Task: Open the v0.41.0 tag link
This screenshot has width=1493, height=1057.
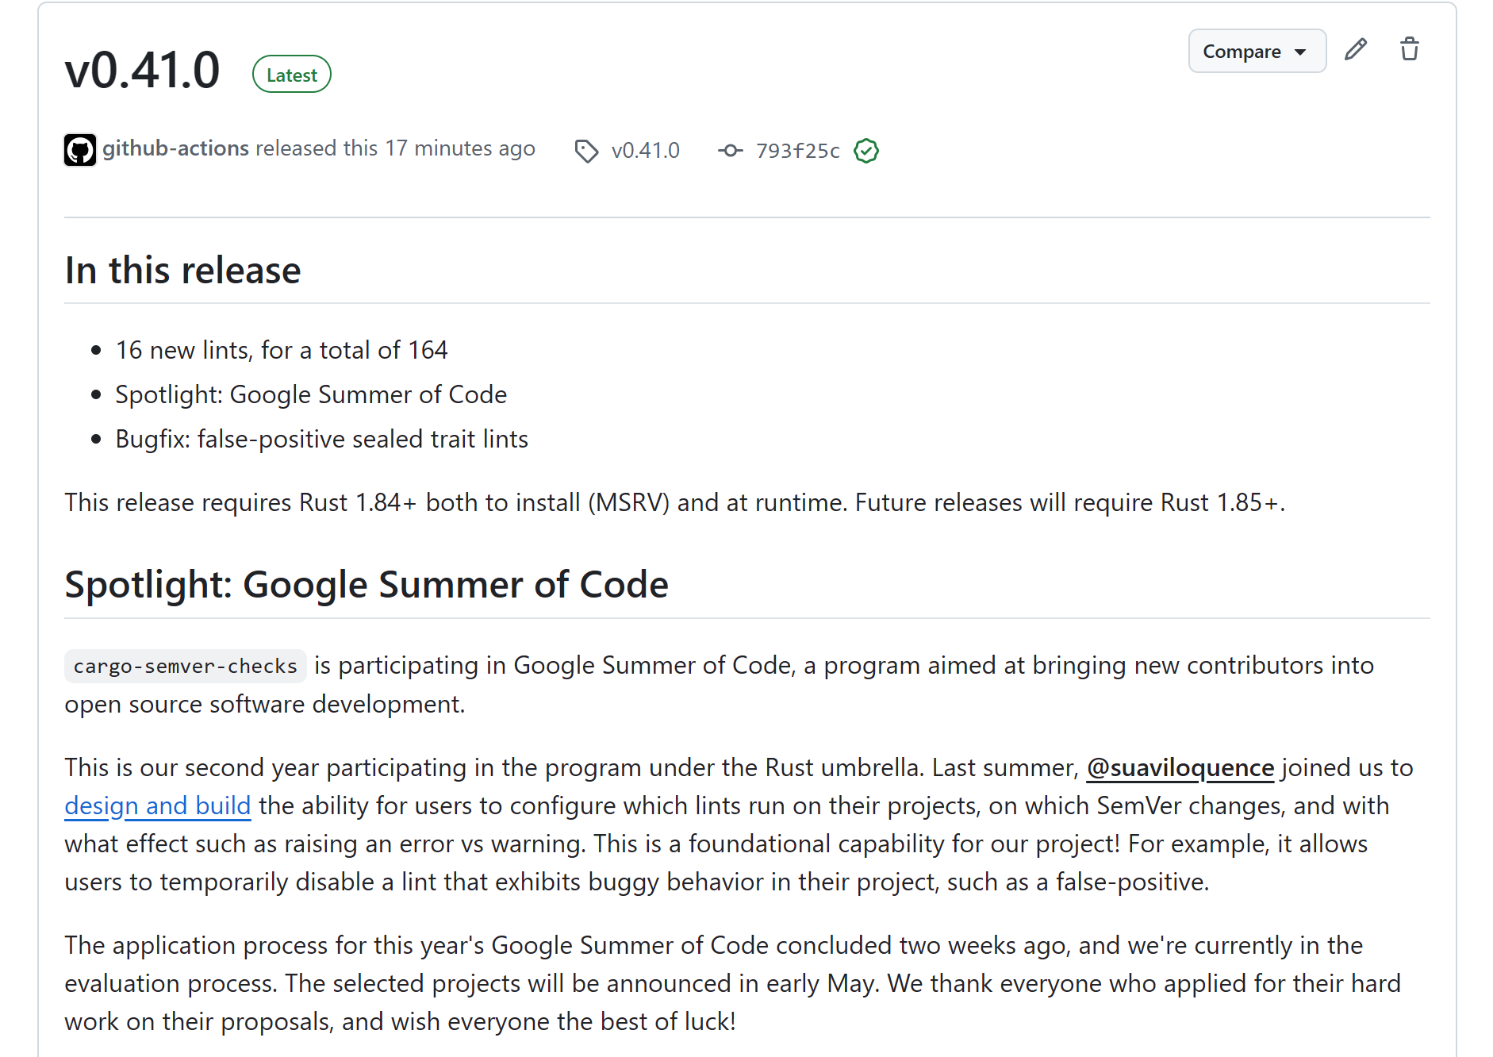Action: point(646,151)
